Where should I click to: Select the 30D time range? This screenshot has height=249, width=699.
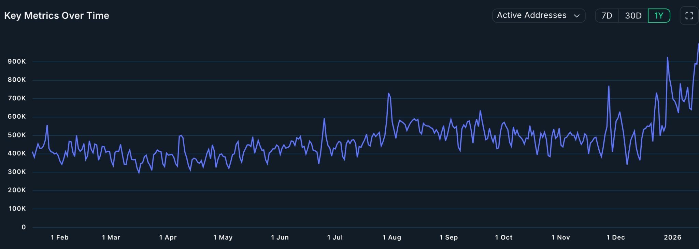(x=633, y=16)
